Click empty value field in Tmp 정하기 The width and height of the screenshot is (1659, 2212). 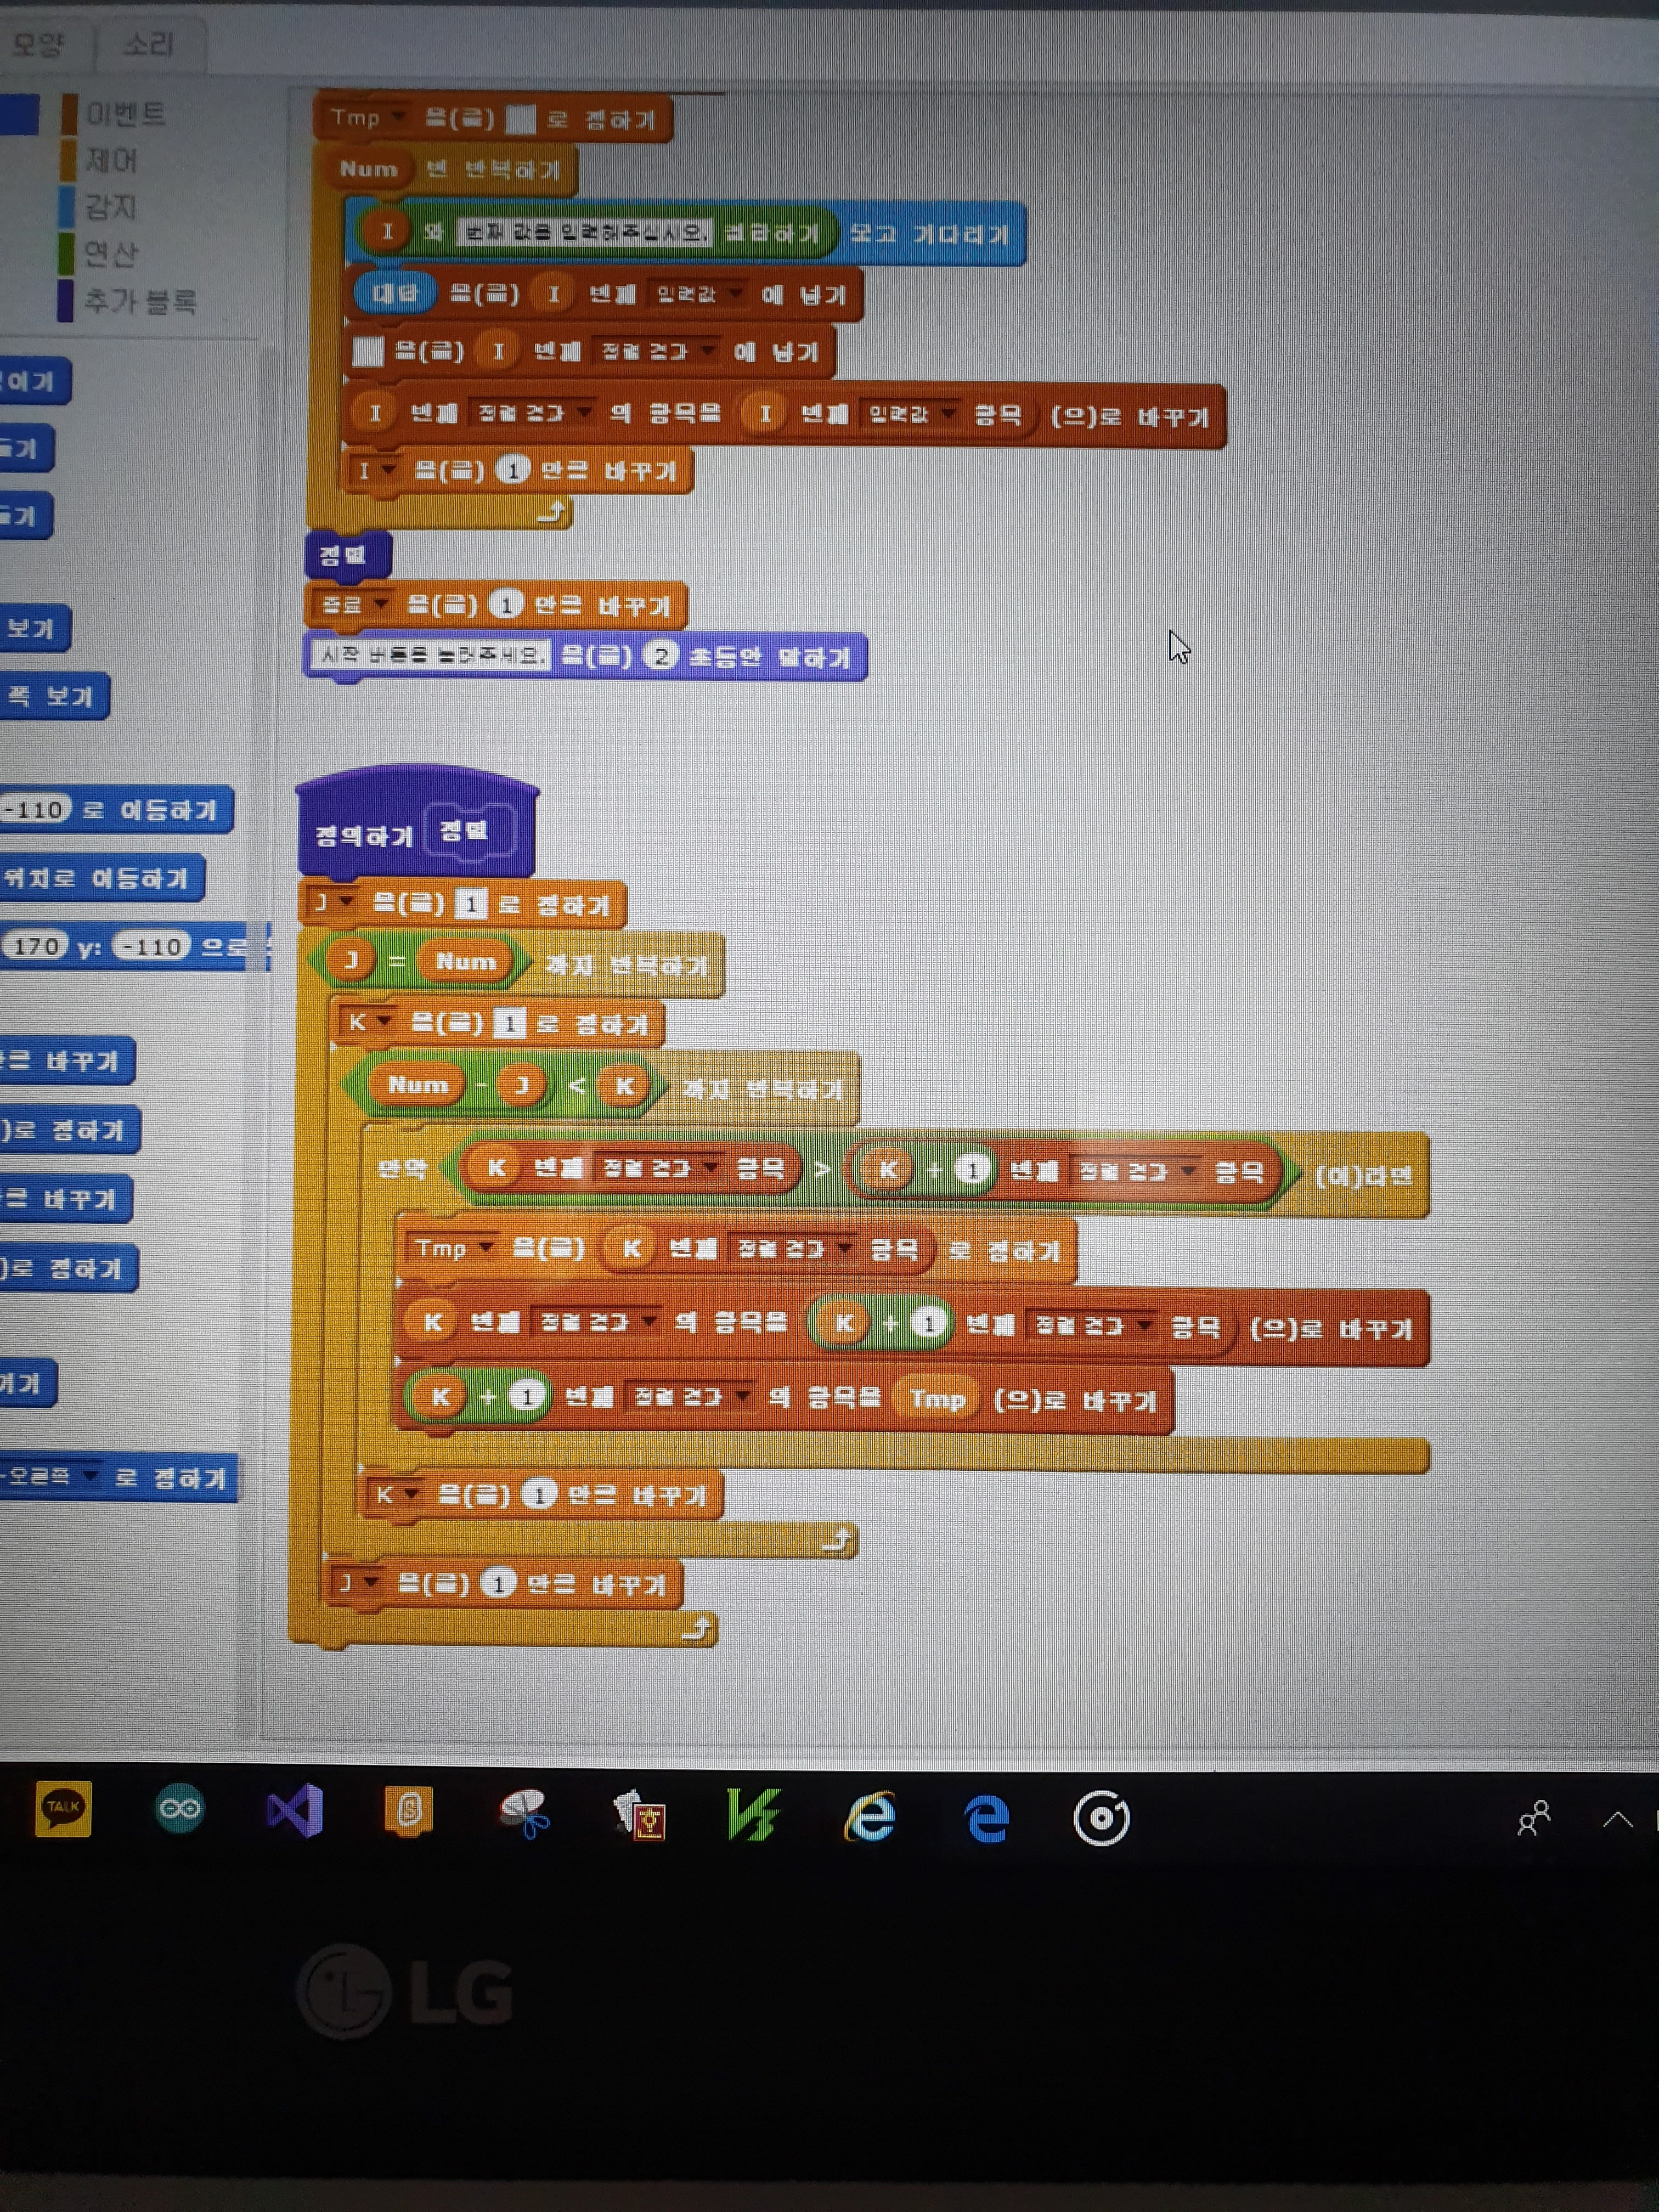coord(520,119)
